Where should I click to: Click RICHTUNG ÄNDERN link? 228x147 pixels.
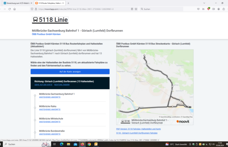(62, 85)
